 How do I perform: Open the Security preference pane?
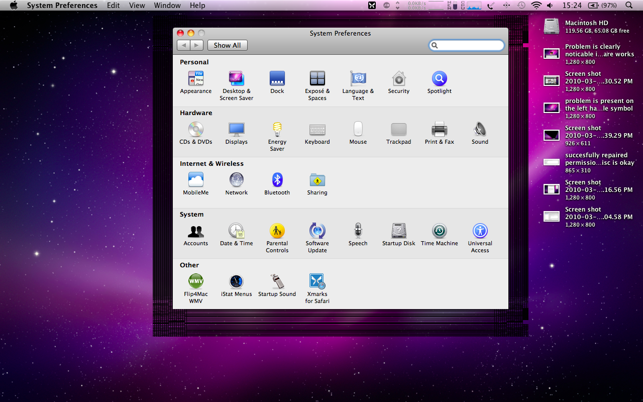coord(399,82)
